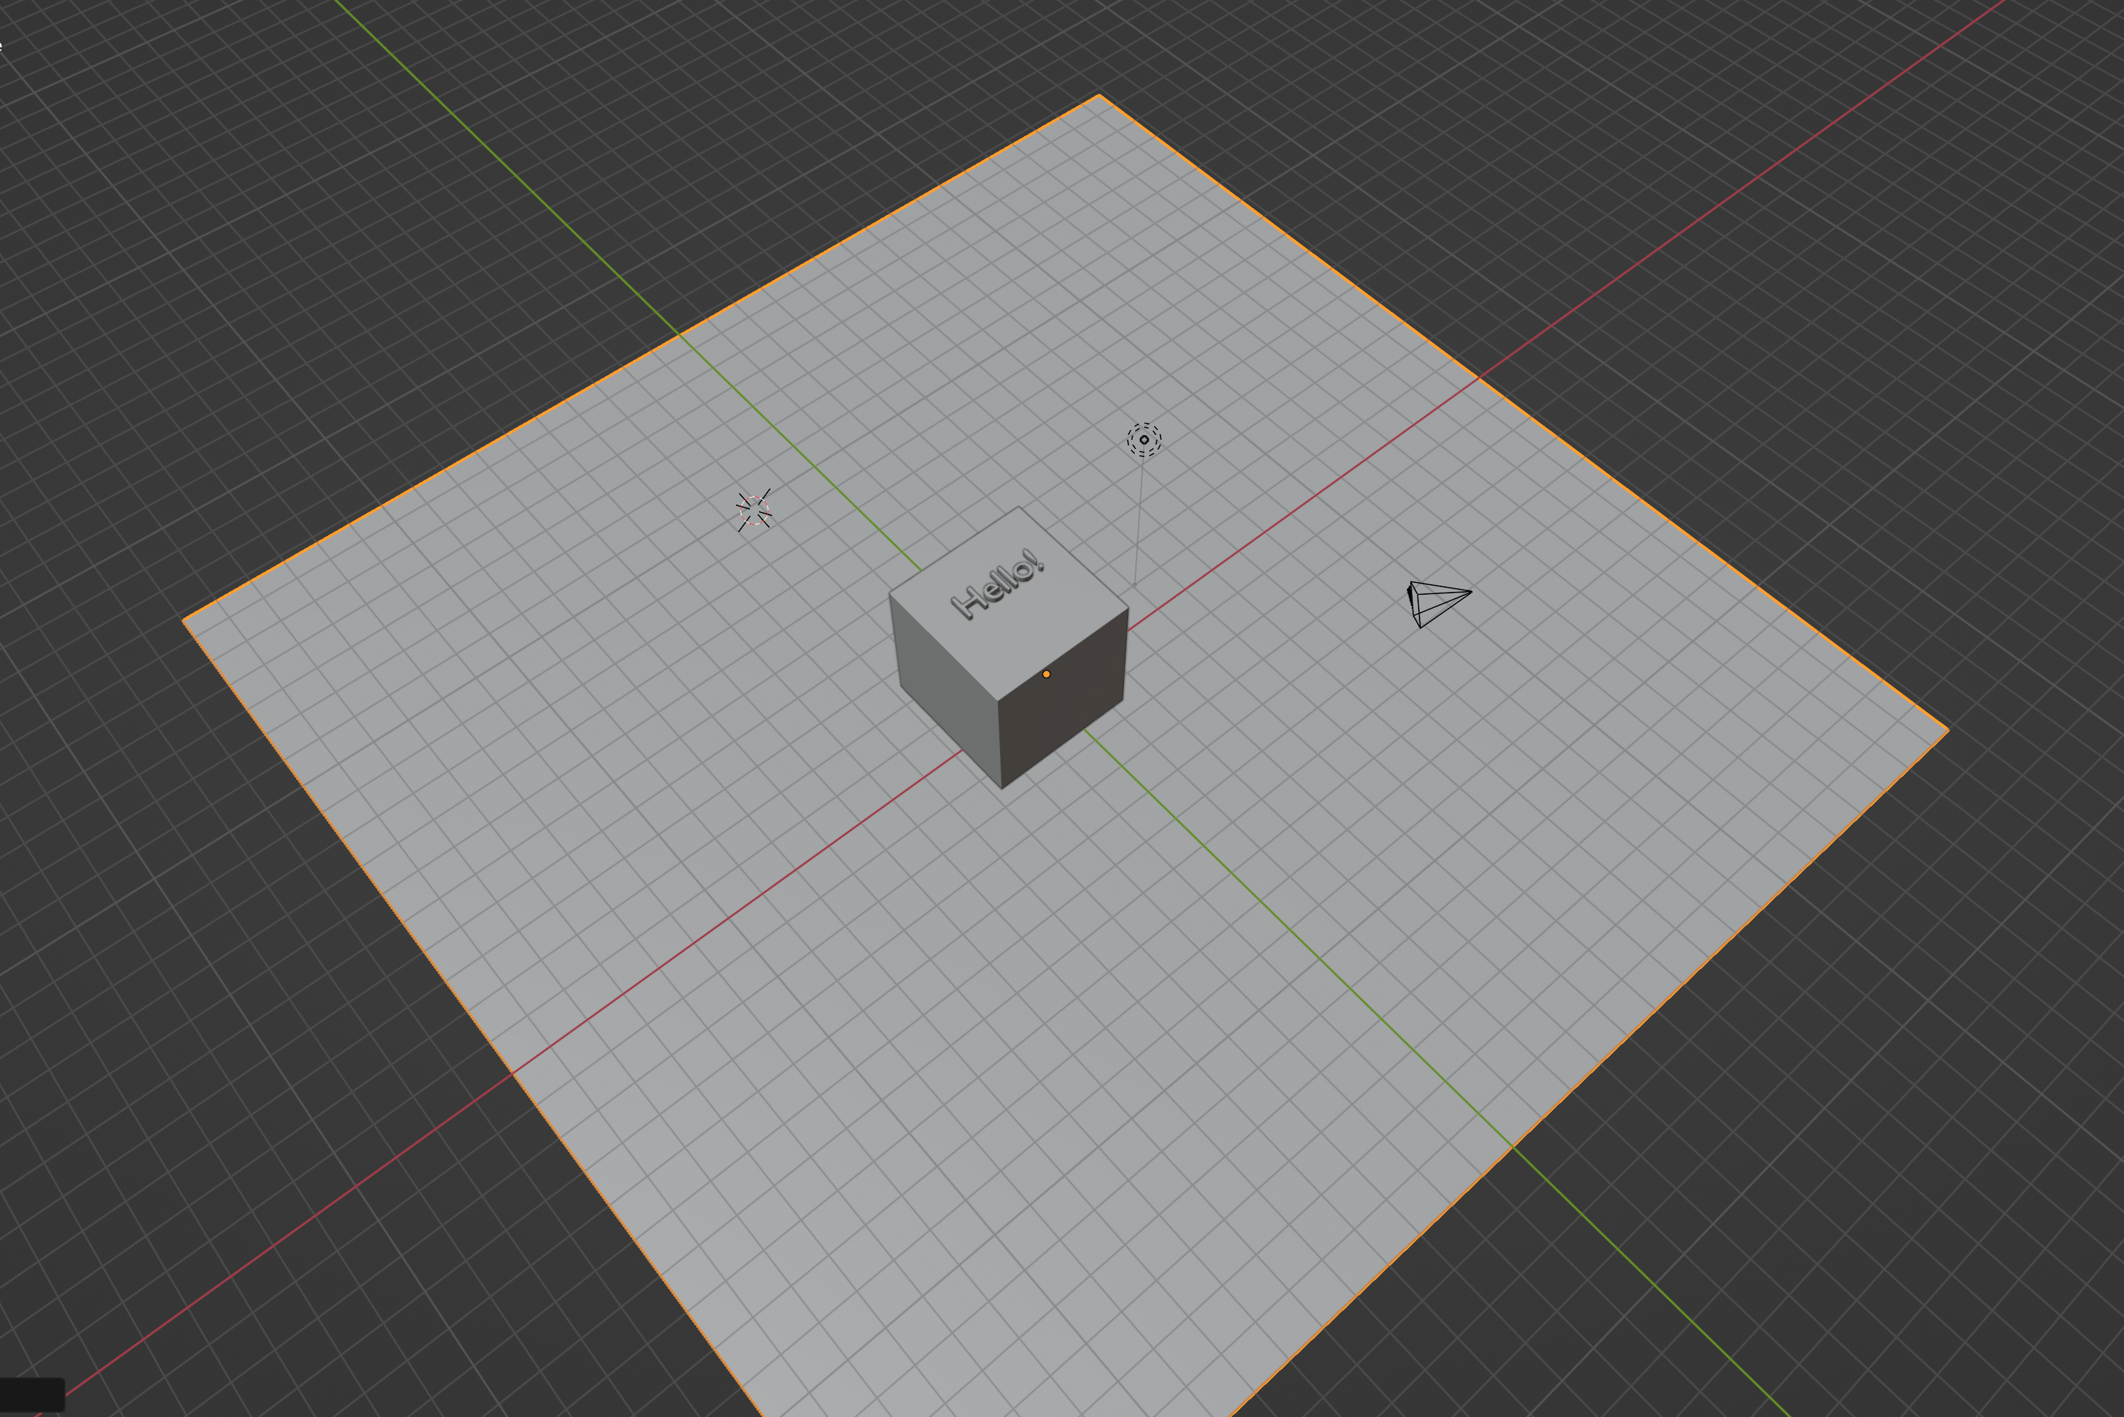The height and width of the screenshot is (1417, 2124).
Task: Click the plane's right corner vertex
Action: point(1947,728)
